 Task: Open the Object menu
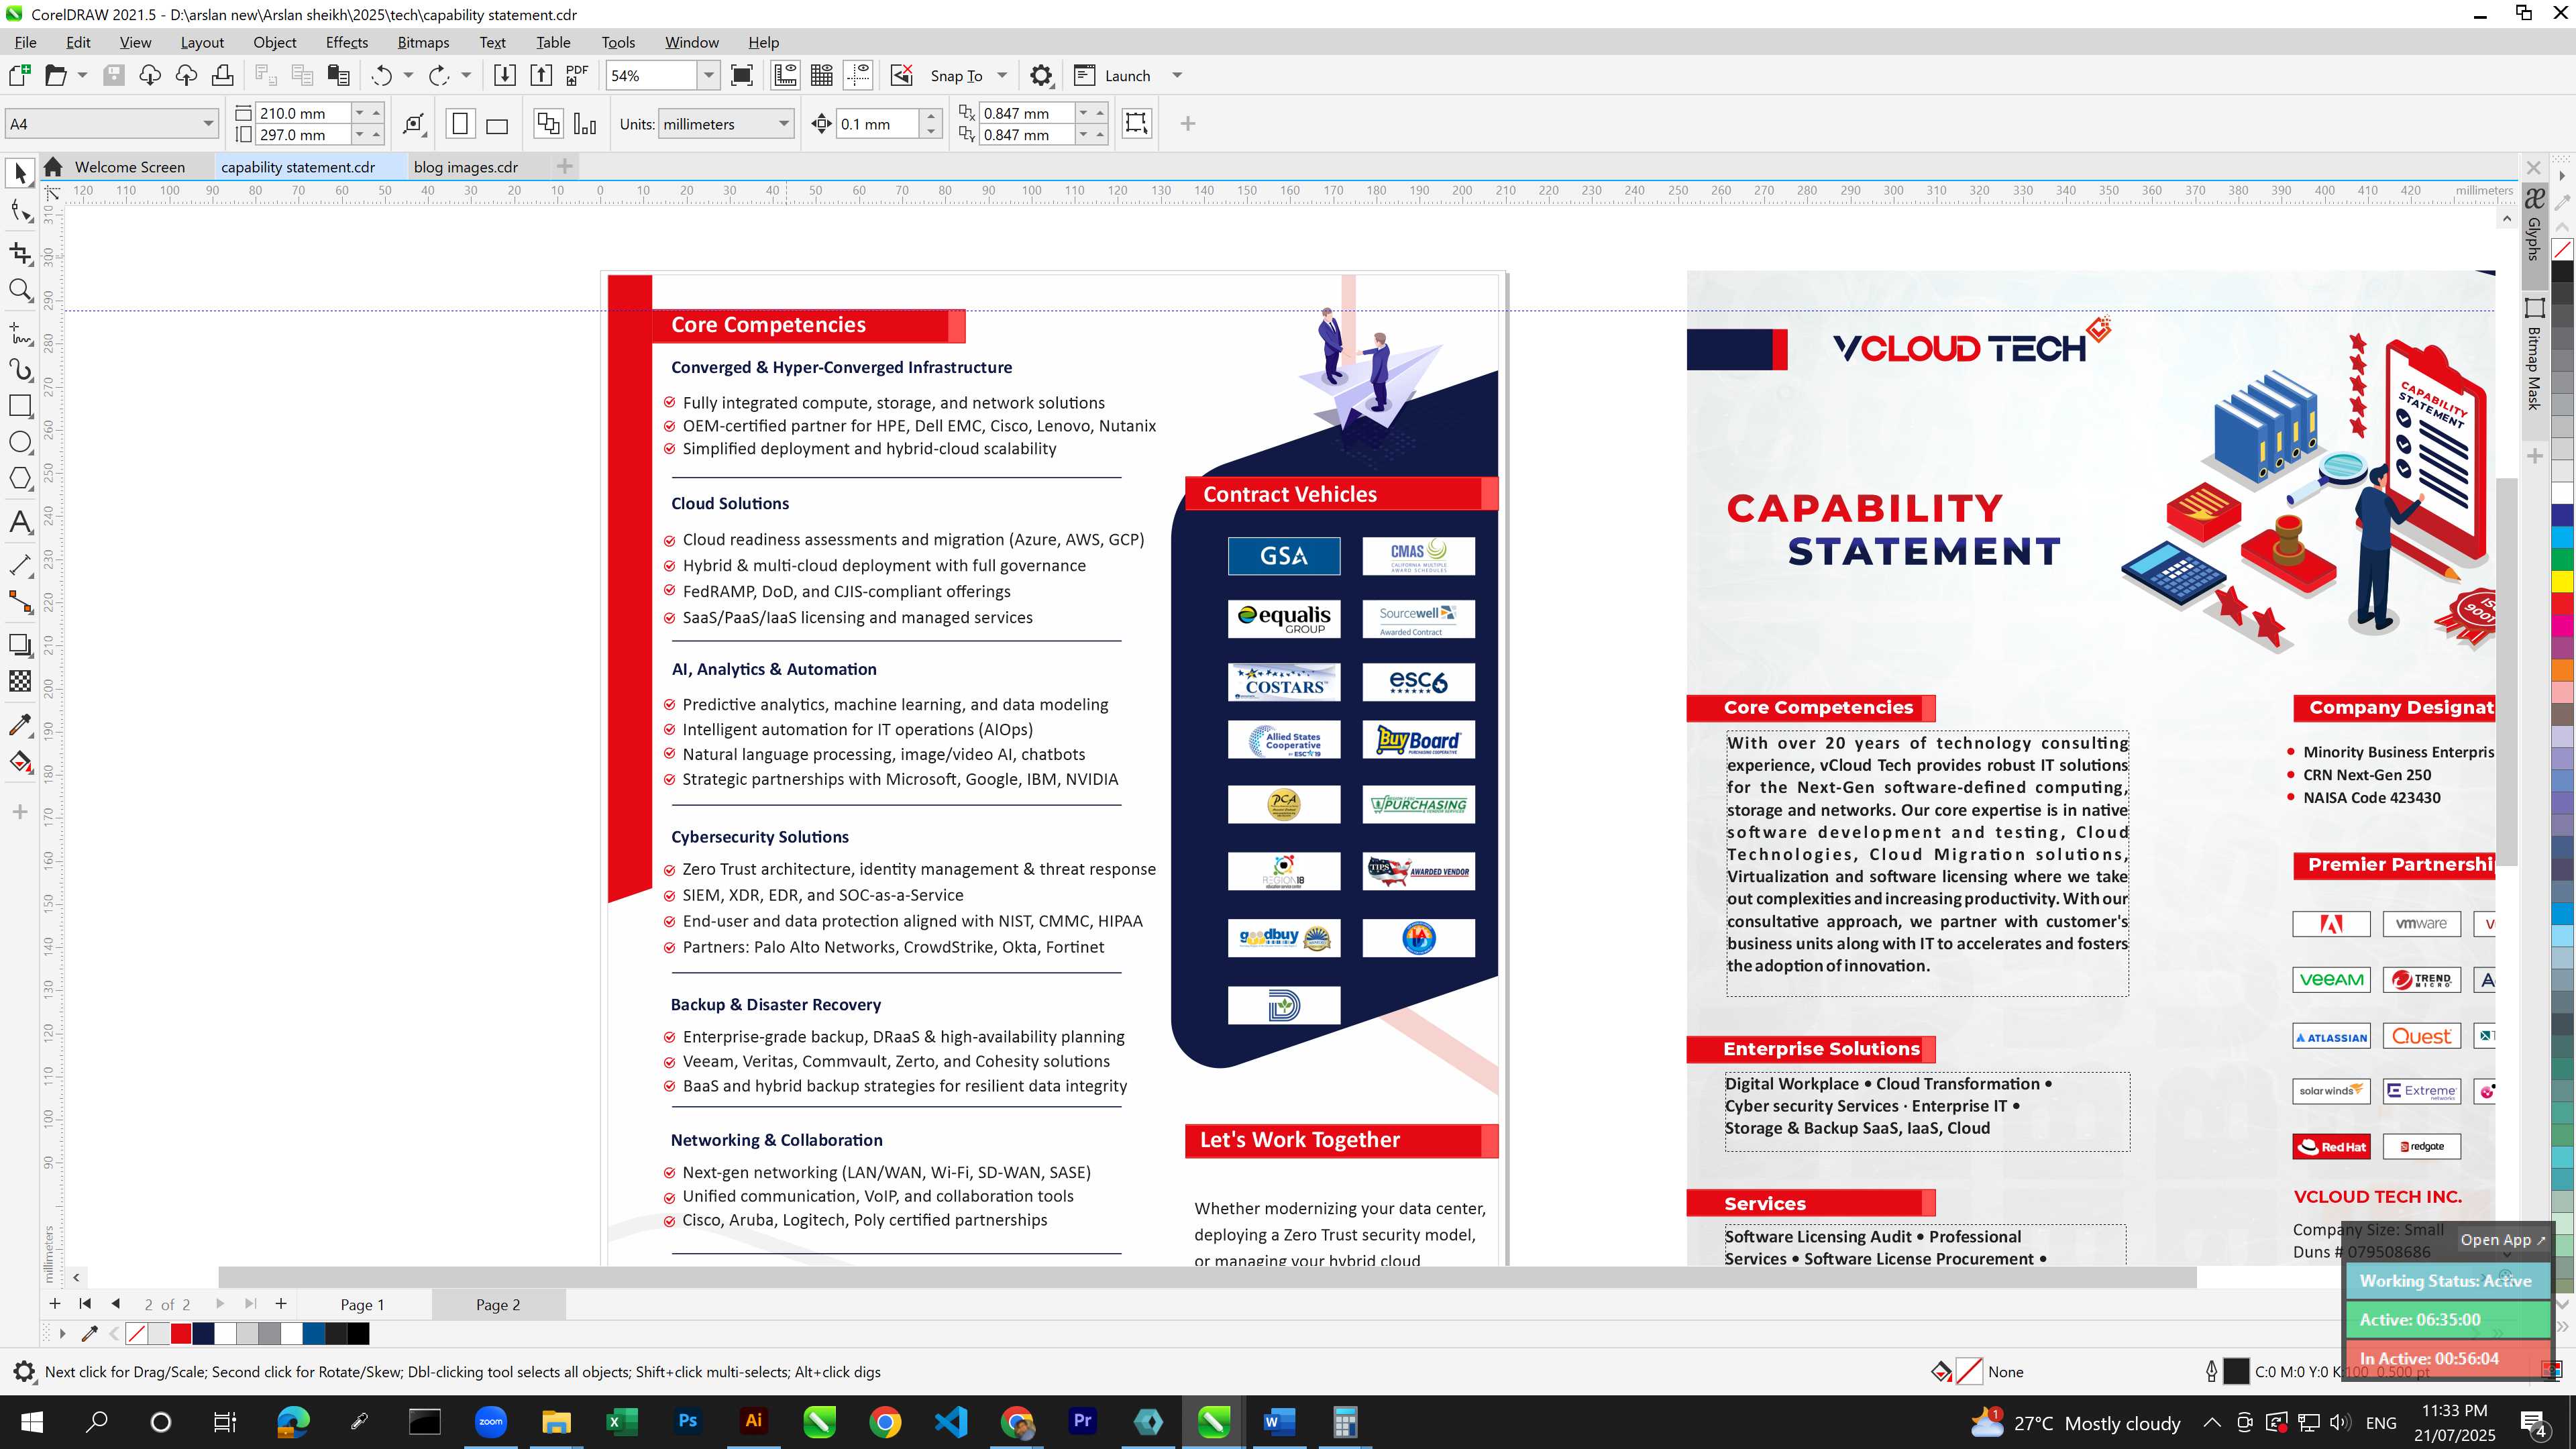point(274,42)
